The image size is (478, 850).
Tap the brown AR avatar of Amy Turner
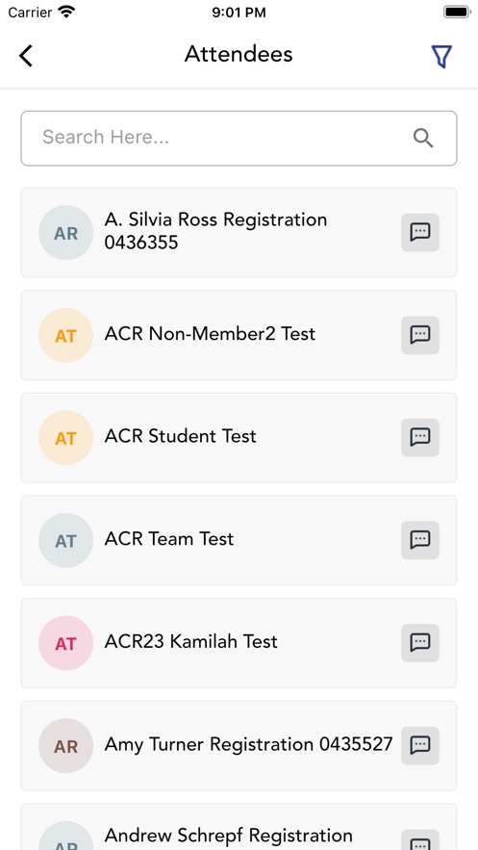click(x=66, y=745)
